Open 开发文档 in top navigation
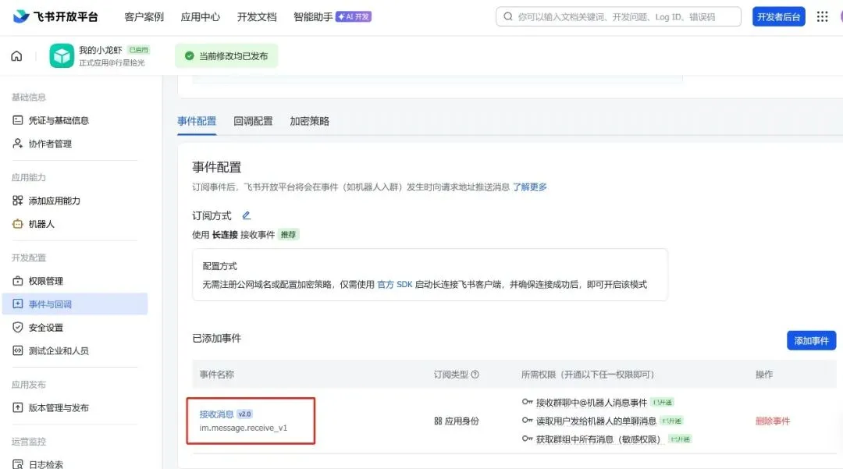 point(257,17)
